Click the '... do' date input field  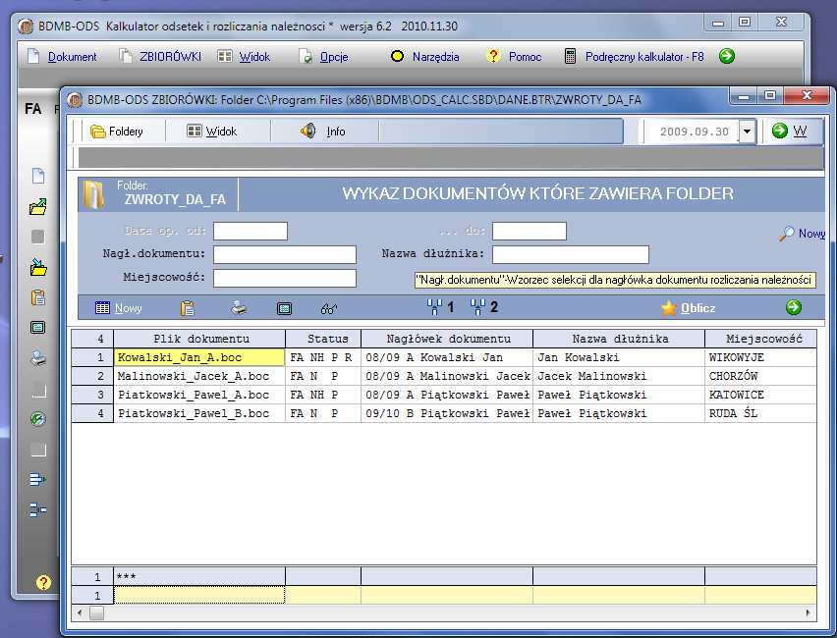point(529,231)
